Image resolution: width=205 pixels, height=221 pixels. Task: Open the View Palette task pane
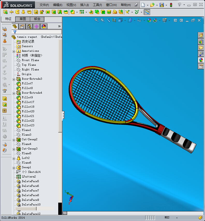click(x=201, y=54)
